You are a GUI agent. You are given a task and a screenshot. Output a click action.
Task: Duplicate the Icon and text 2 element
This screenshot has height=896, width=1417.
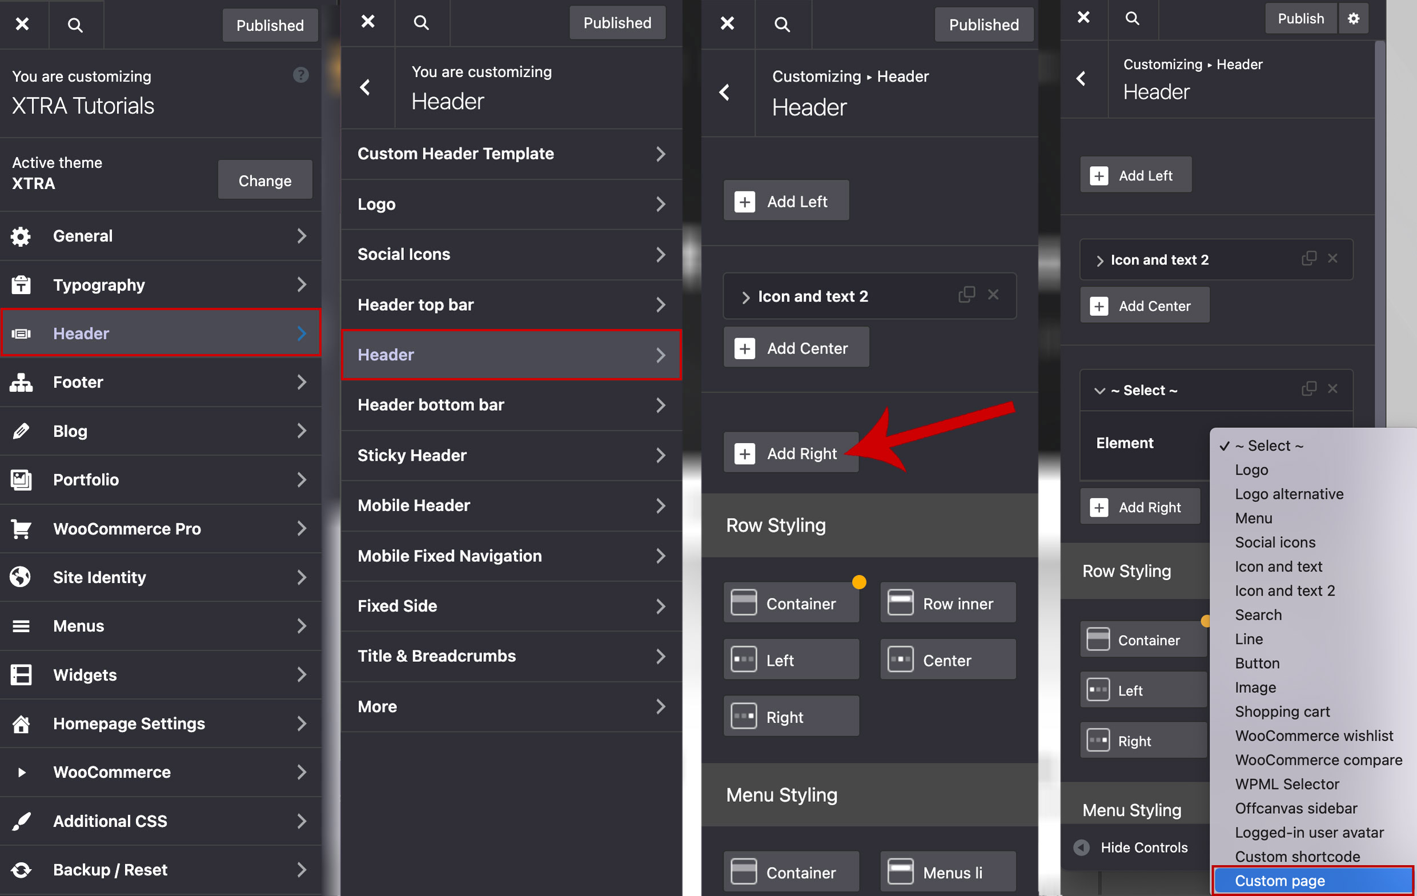pos(966,295)
